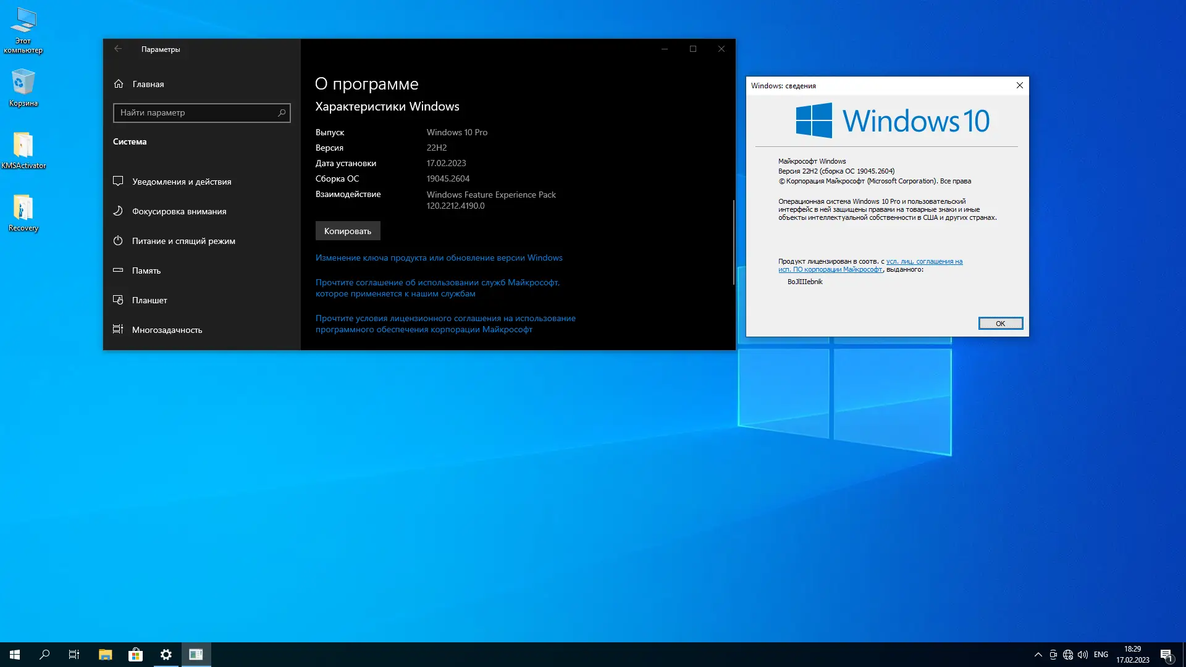Viewport: 1186px width, 667px height.
Task: Click the Find a setting search field
Action: point(195,112)
